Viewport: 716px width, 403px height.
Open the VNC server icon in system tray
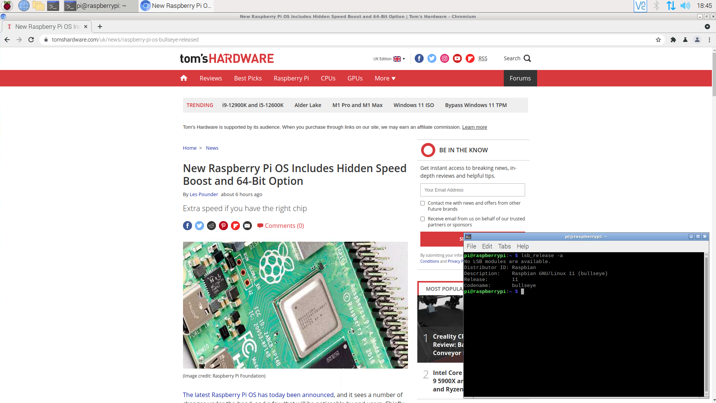pyautogui.click(x=640, y=6)
